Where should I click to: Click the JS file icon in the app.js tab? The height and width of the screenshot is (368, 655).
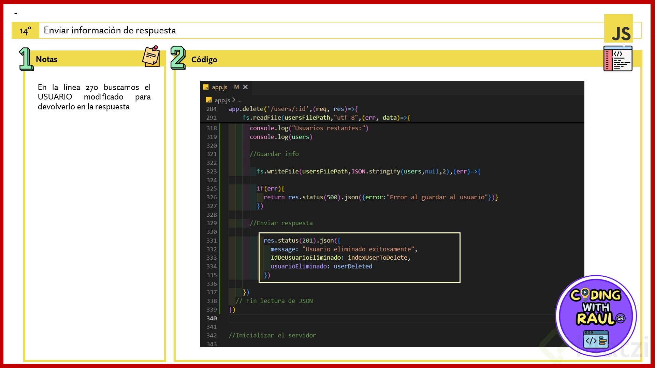206,88
